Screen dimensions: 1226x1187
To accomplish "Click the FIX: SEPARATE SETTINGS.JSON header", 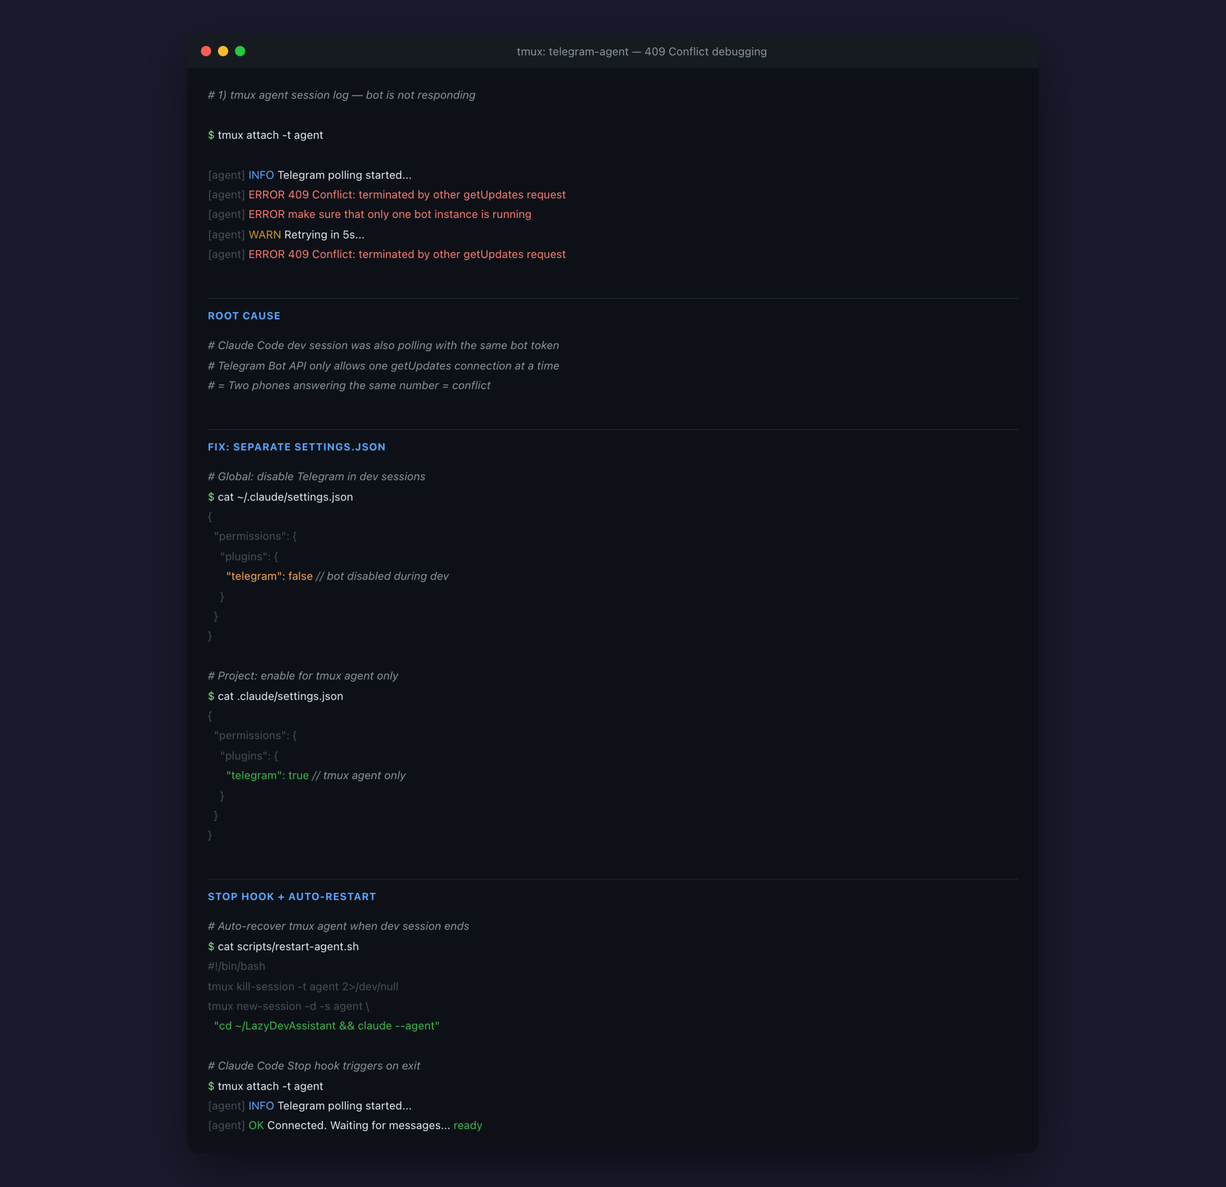I will [x=296, y=447].
